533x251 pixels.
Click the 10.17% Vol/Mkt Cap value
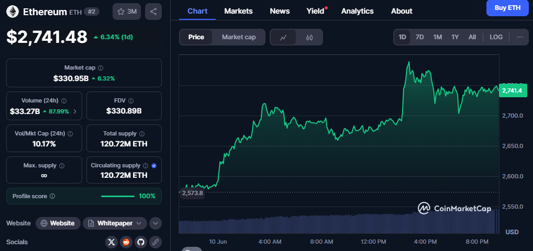(44, 144)
